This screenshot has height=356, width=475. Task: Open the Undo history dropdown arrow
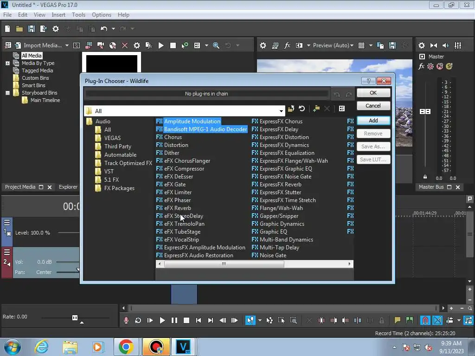[113, 29]
